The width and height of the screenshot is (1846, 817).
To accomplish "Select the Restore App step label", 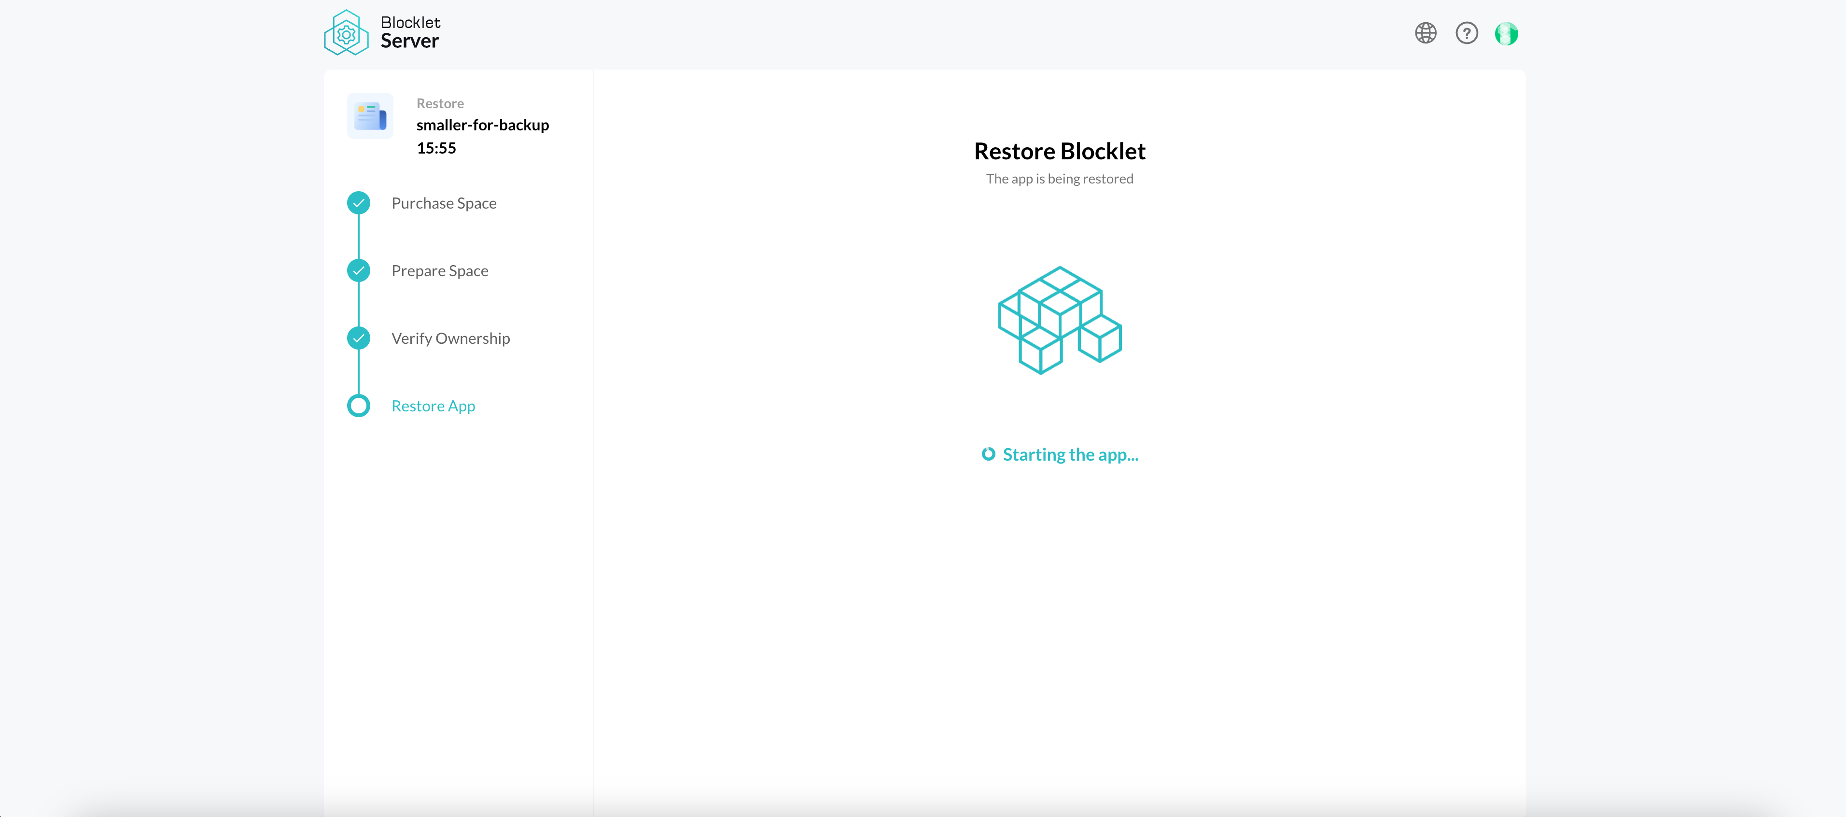I will pos(433,407).
